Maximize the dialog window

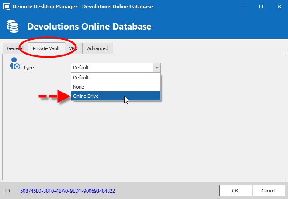tap(261, 7)
